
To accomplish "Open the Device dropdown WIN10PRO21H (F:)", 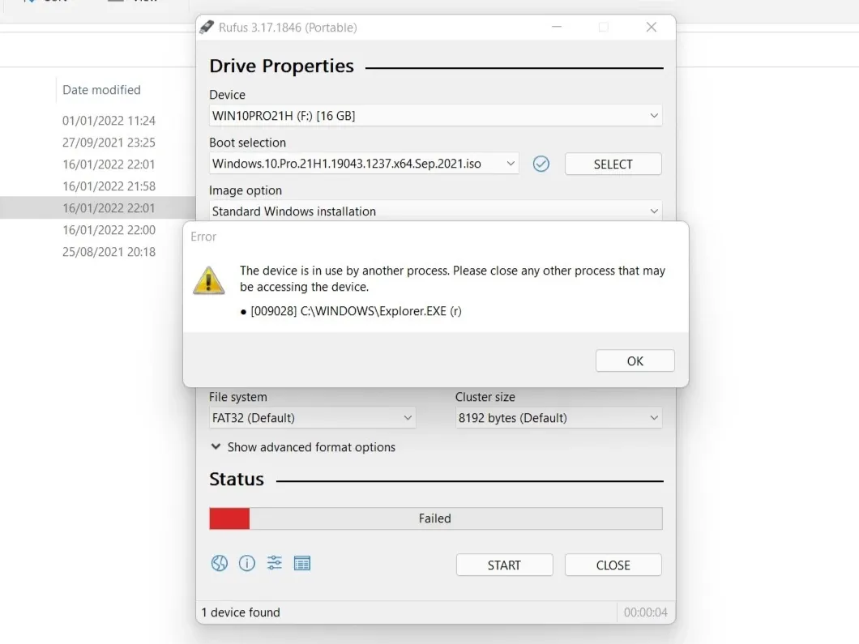I will click(435, 116).
